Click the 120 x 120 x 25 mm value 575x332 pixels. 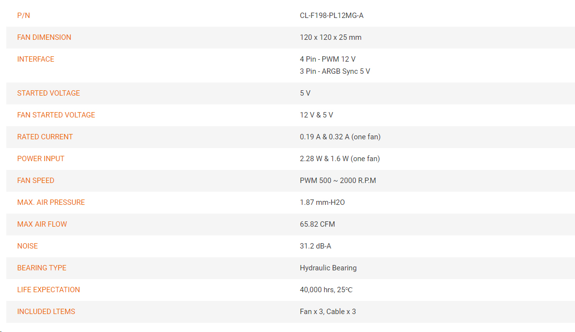pyautogui.click(x=330, y=37)
